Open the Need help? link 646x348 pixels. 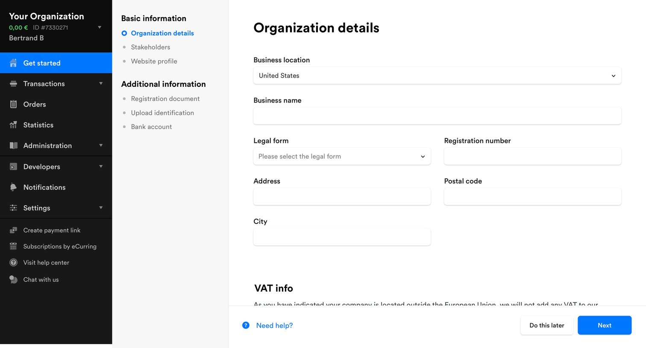tap(274, 326)
